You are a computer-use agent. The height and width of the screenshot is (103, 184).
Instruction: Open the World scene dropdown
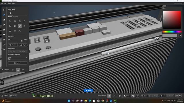(x=13, y=96)
